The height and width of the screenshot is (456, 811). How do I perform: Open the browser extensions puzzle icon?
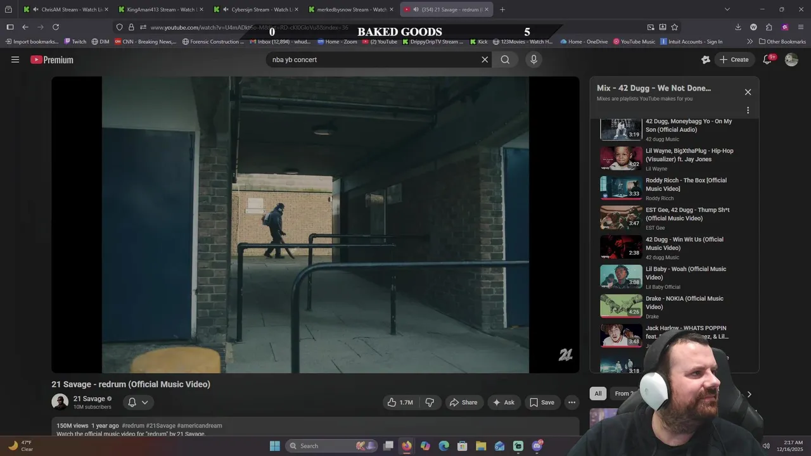pos(769,27)
